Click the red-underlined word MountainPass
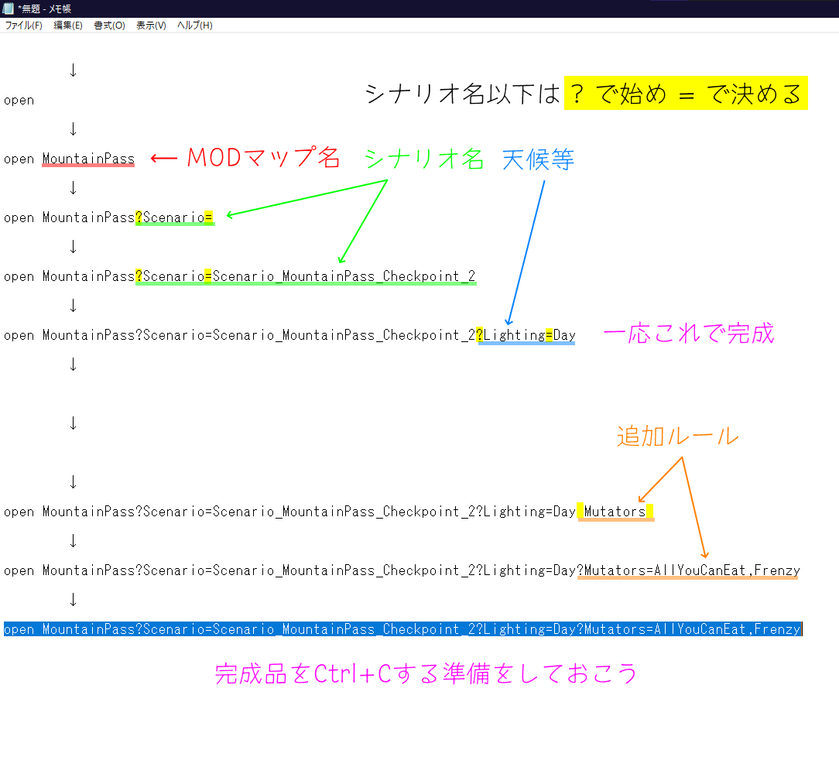Image resolution: width=839 pixels, height=774 pixels. [88, 159]
